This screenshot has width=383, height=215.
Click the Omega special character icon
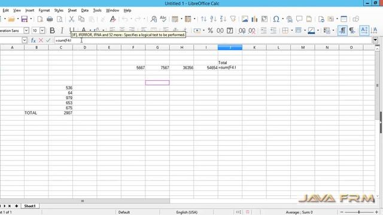(276, 19)
